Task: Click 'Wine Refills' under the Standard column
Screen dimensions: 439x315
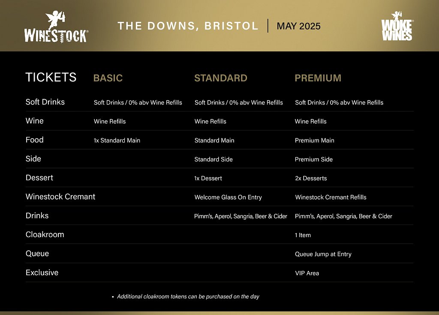Action: click(x=210, y=121)
